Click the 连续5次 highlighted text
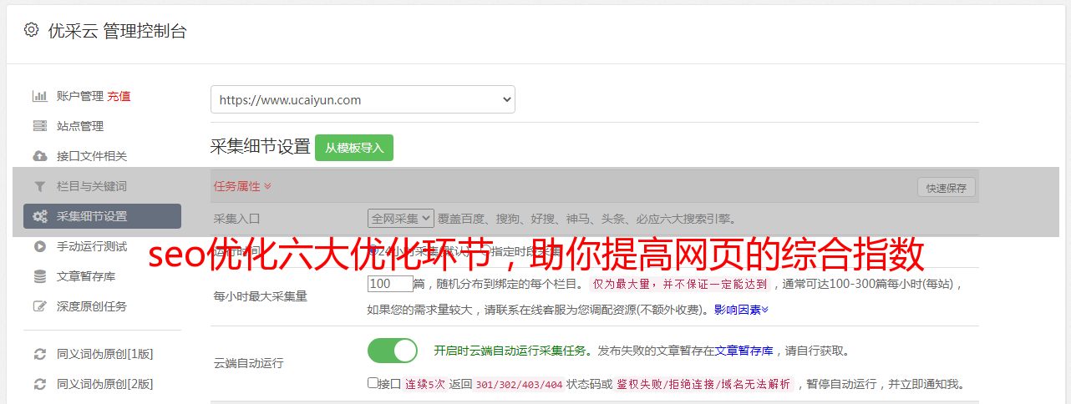1071x404 pixels. pos(426,385)
